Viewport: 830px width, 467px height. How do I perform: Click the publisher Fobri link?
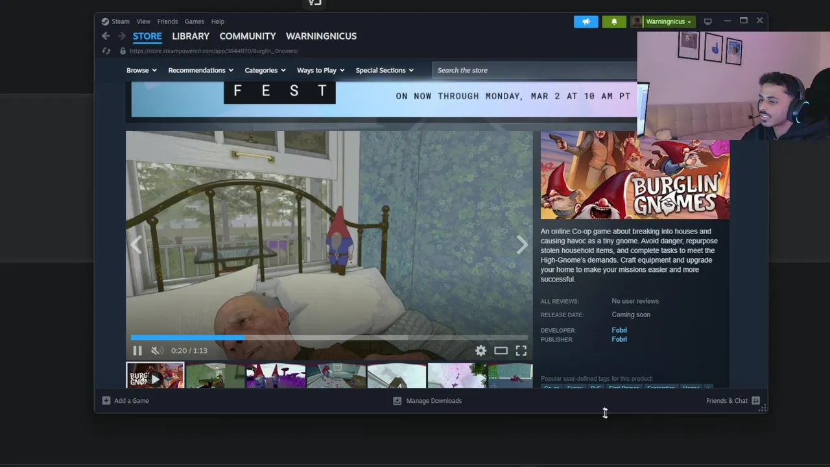tap(619, 339)
